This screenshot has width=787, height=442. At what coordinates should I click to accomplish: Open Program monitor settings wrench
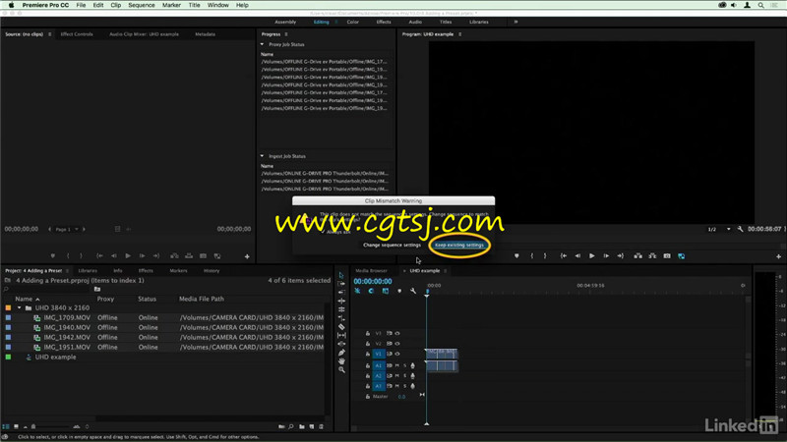(740, 229)
